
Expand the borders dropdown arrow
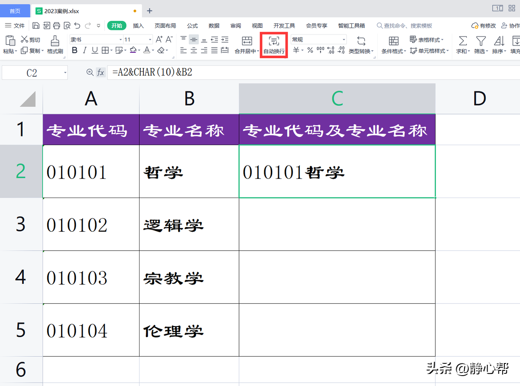tap(111, 51)
